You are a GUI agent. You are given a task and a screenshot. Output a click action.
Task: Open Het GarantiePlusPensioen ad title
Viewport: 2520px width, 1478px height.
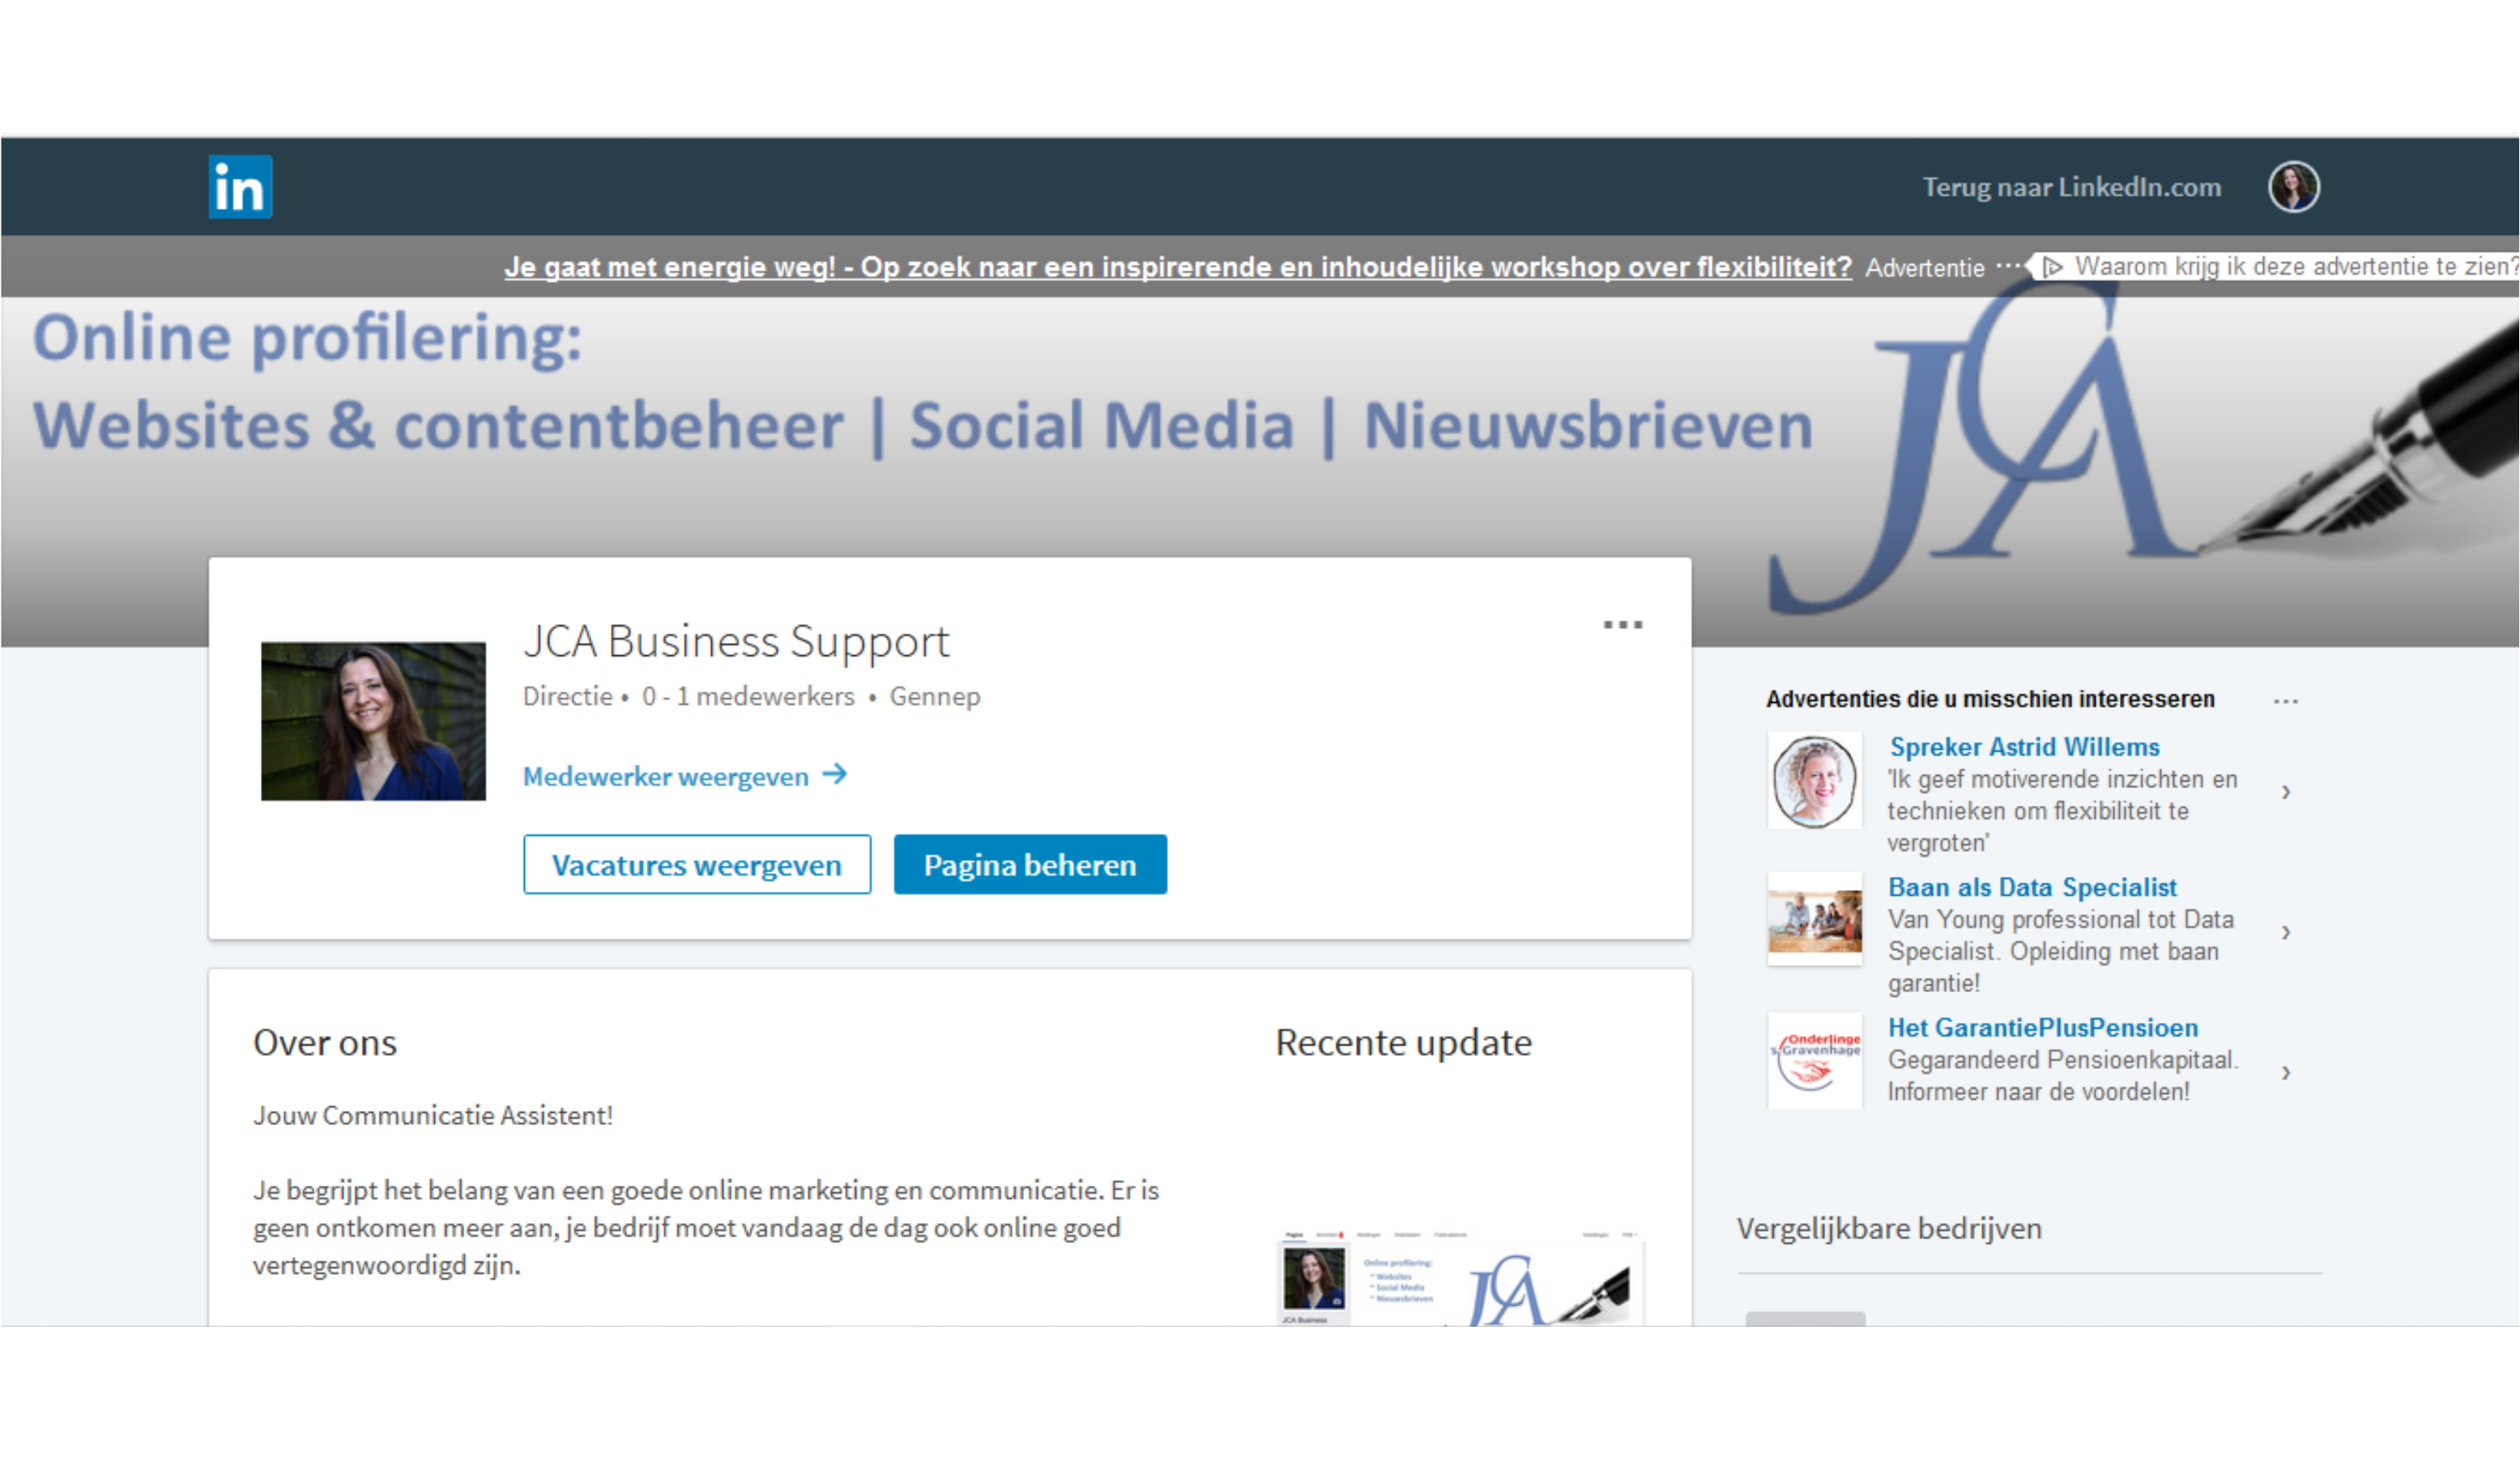2042,1027
